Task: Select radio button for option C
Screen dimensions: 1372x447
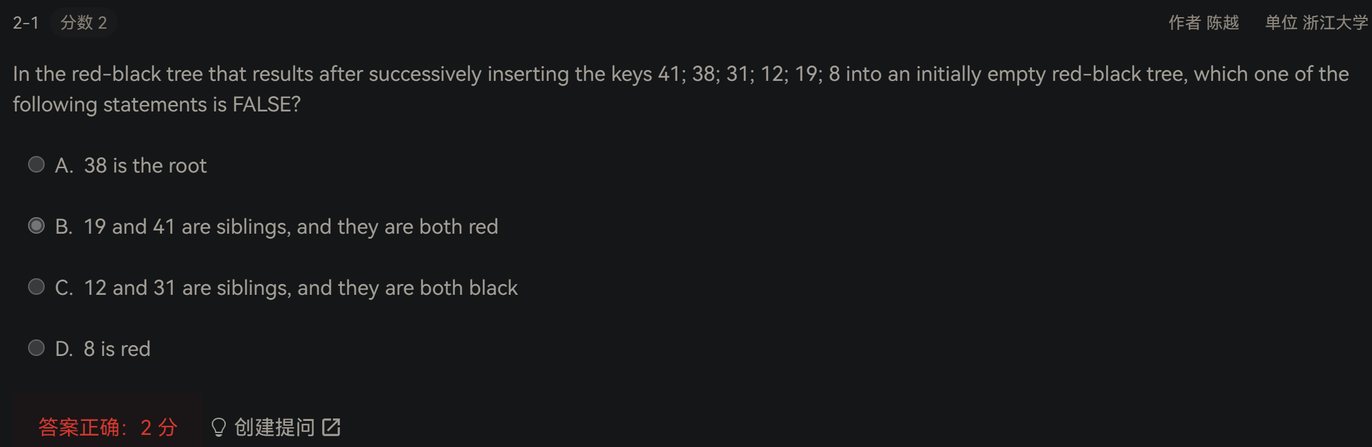Action: (x=36, y=287)
